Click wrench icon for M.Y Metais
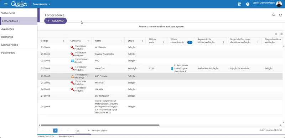The width and height of the screenshot is (285, 138). 72,47
